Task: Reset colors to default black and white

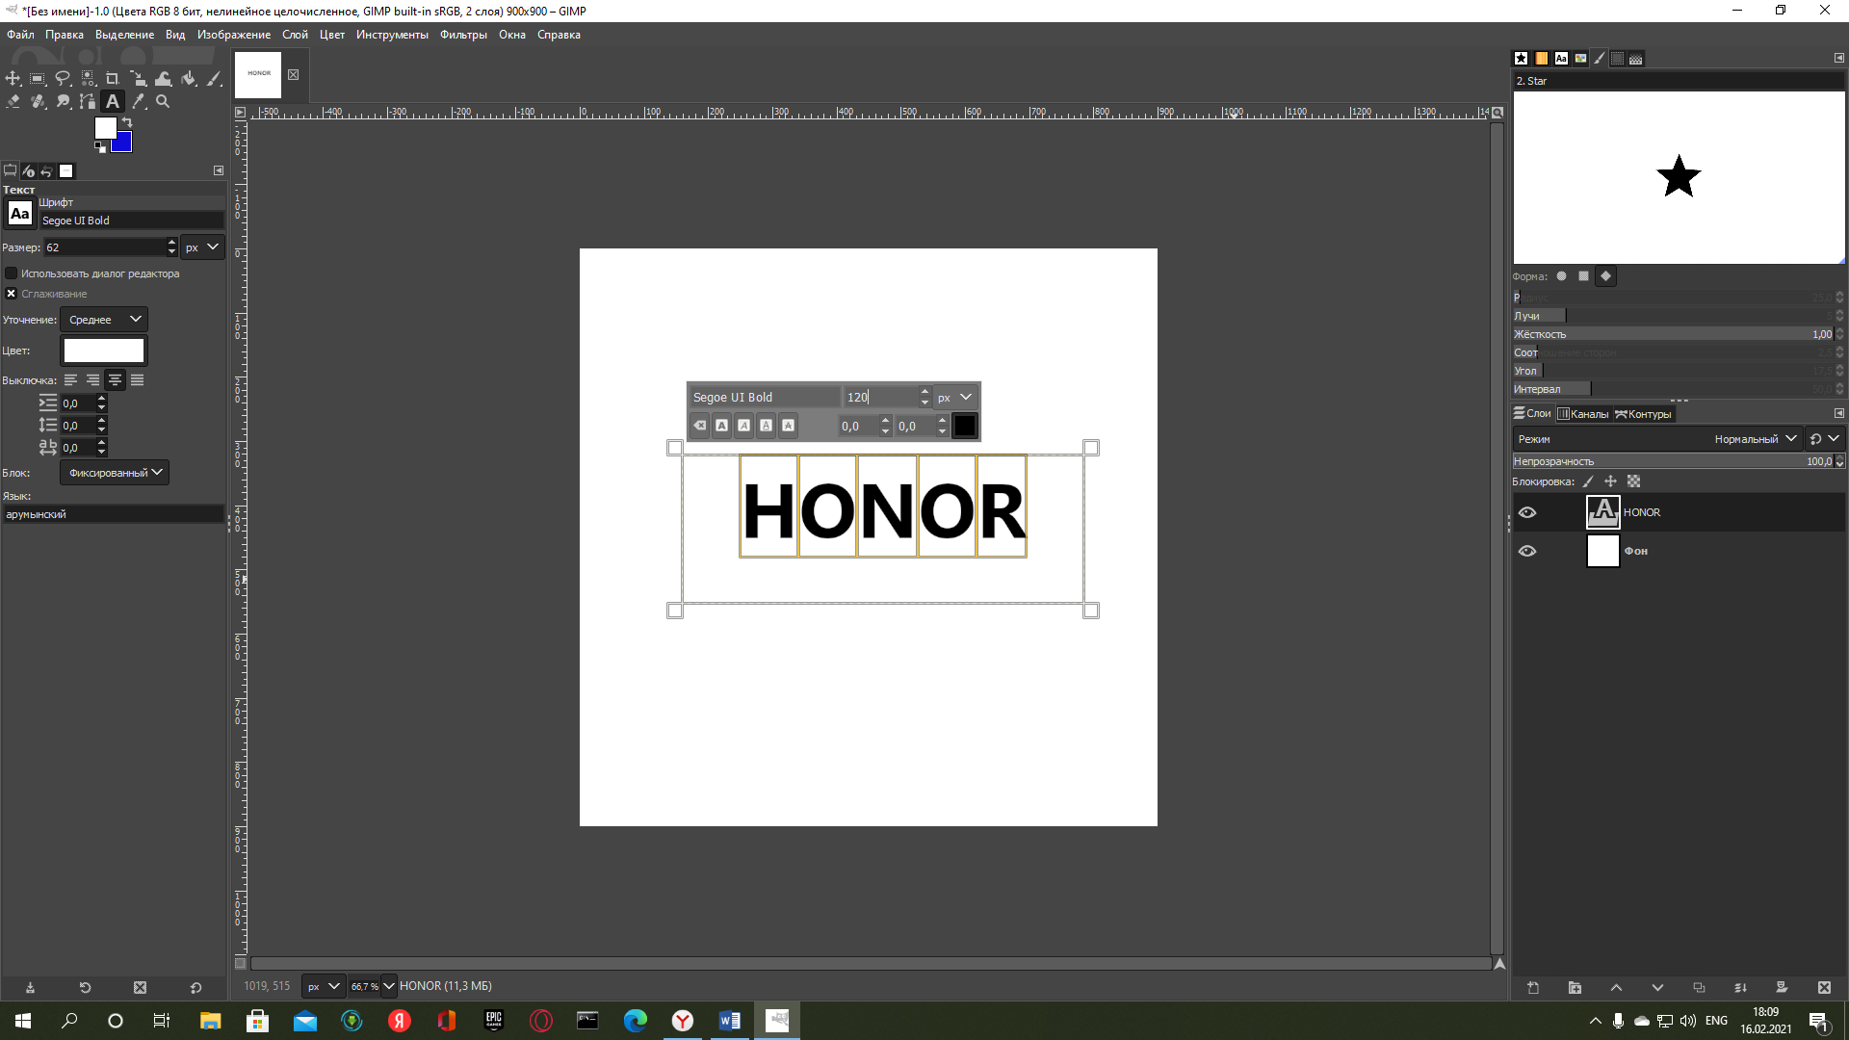Action: [100, 147]
